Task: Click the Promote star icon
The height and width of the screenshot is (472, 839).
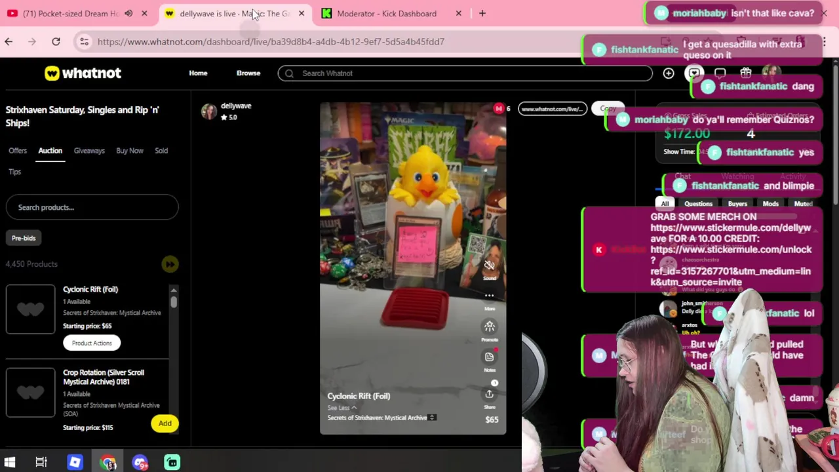Action: pos(489,326)
